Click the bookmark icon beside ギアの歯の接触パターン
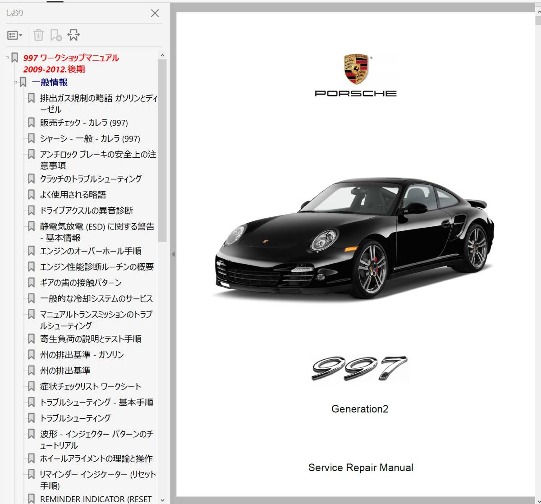 pos(31,283)
